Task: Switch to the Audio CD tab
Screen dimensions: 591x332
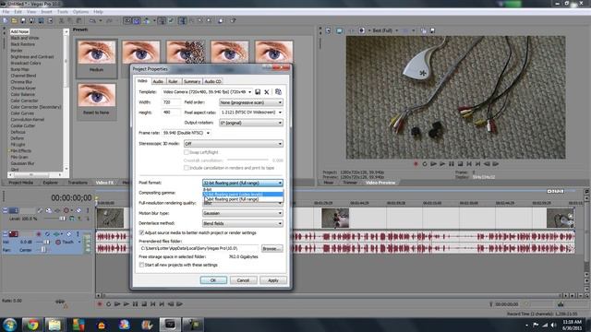Action: [x=212, y=81]
